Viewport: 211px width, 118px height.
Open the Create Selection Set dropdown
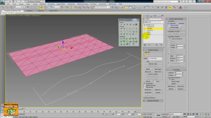102,7
